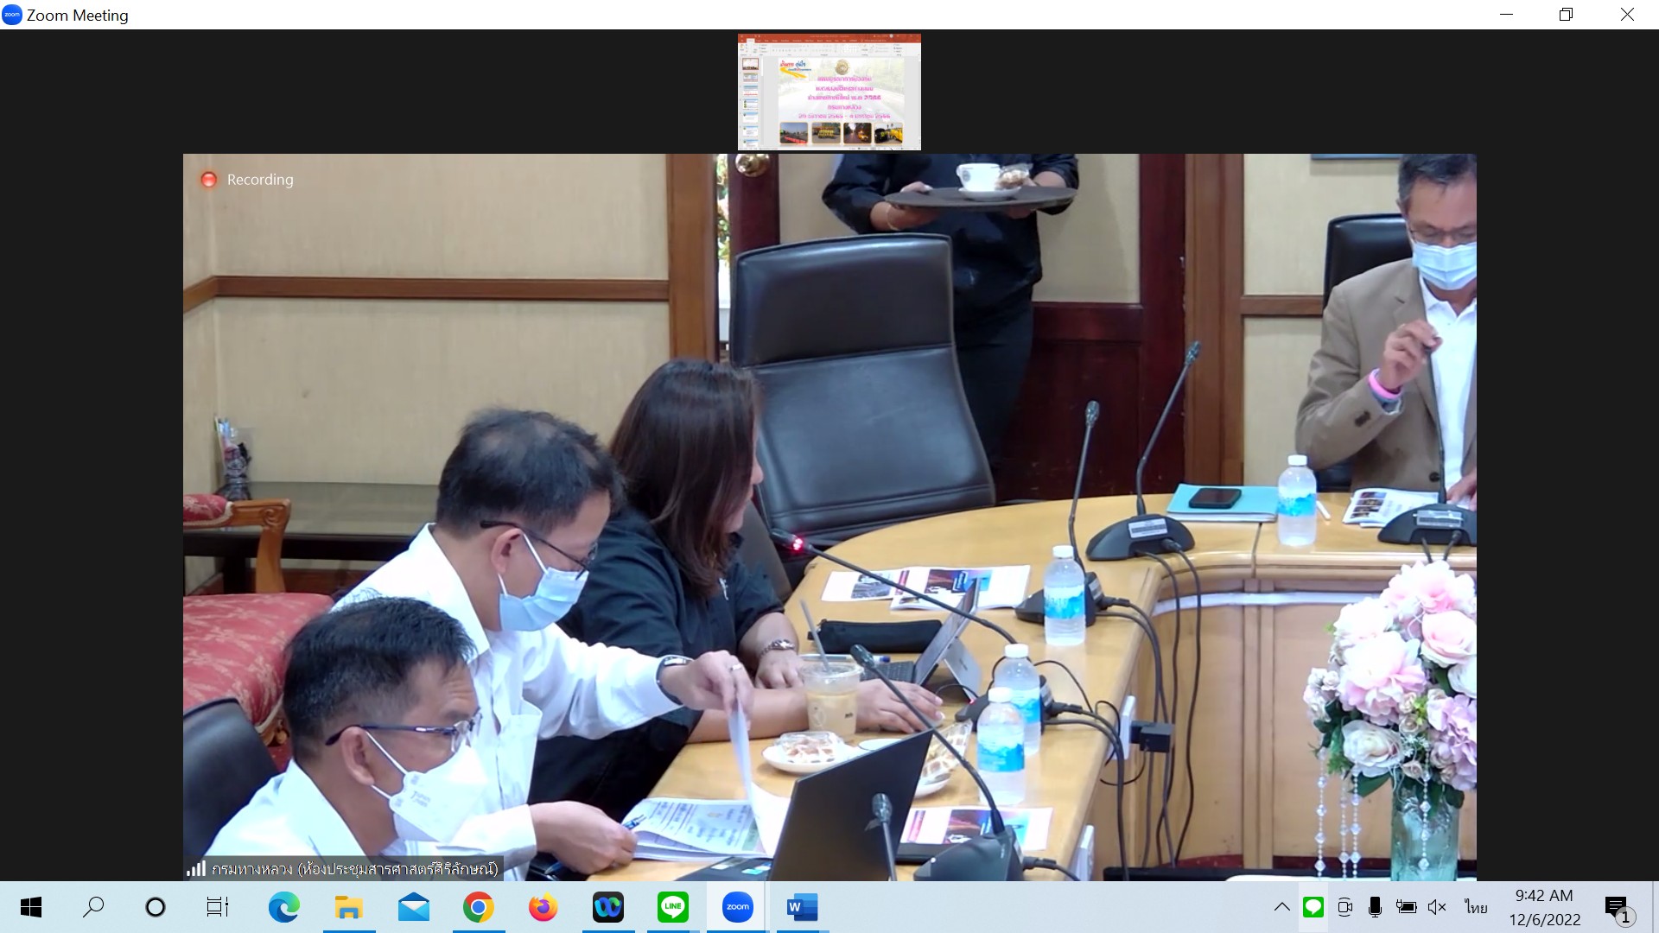
Task: Click the red Recording indicator
Action: click(x=208, y=180)
